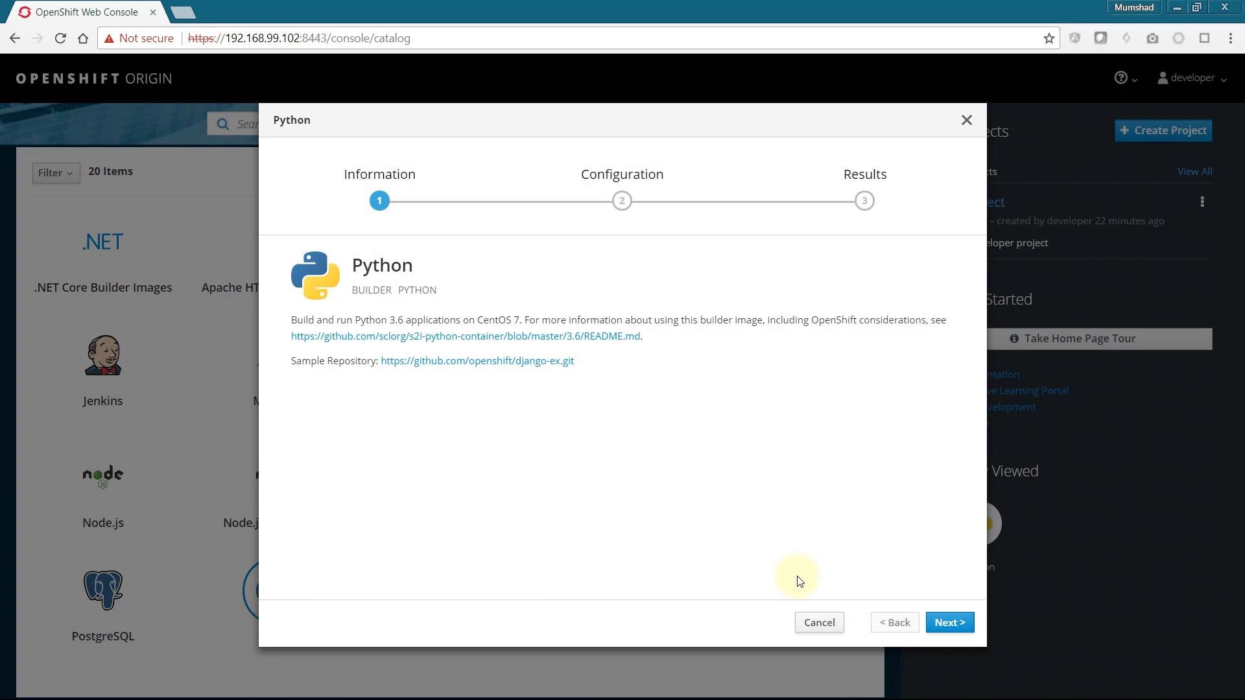The width and height of the screenshot is (1245, 700).
Task: Open project kebab menu icon
Action: (x=1202, y=202)
